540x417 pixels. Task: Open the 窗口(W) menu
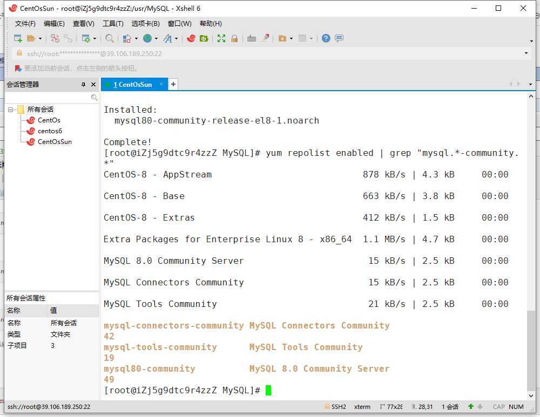tap(179, 24)
